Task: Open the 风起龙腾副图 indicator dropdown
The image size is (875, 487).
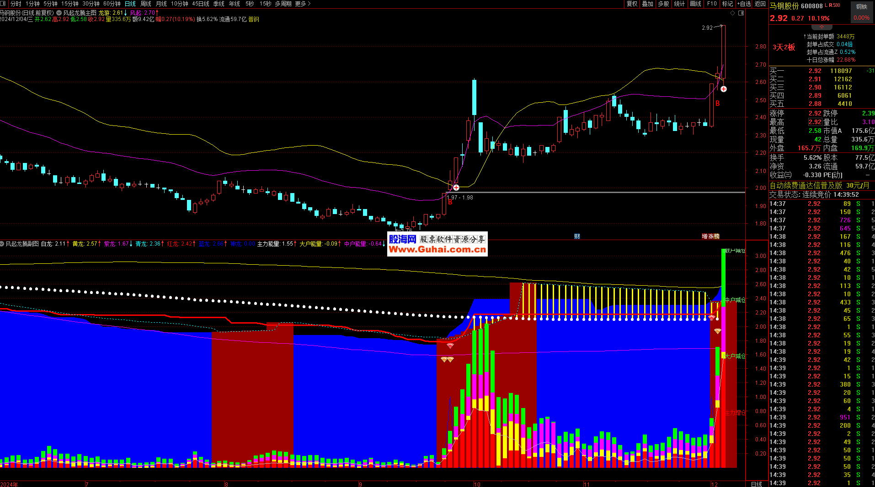Action: [x=2, y=244]
